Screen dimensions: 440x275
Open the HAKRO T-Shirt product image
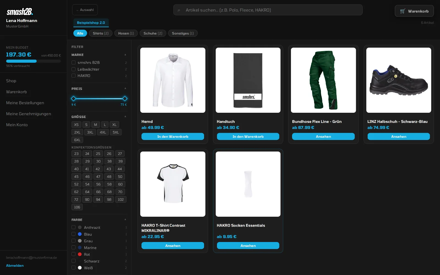(173, 184)
